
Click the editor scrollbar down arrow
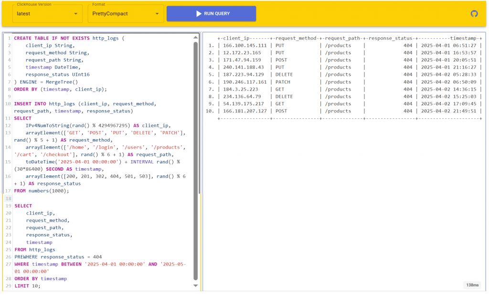pyautogui.click(x=195, y=285)
